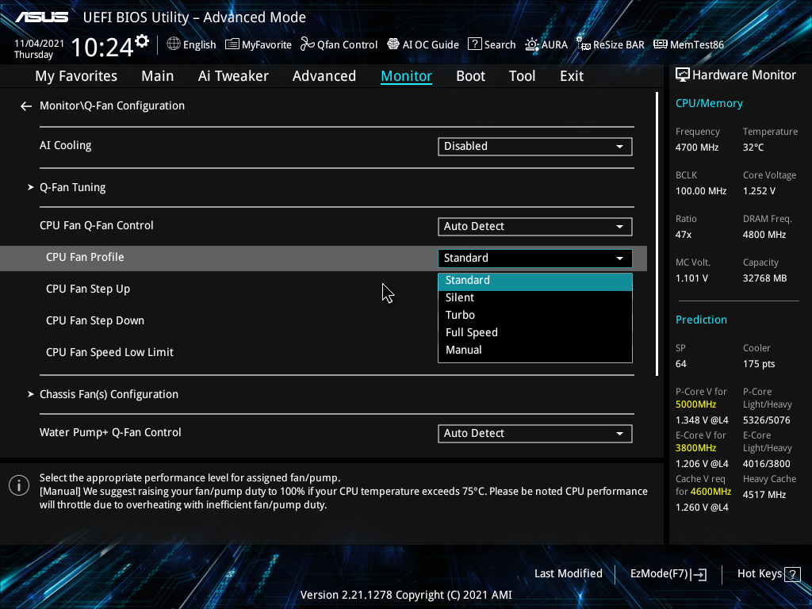Open the AI Cooling Disabled dropdown

[x=535, y=147]
